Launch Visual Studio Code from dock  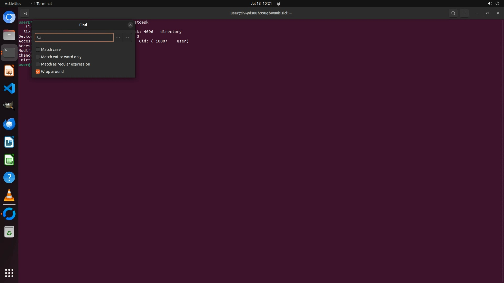pyautogui.click(x=9, y=88)
